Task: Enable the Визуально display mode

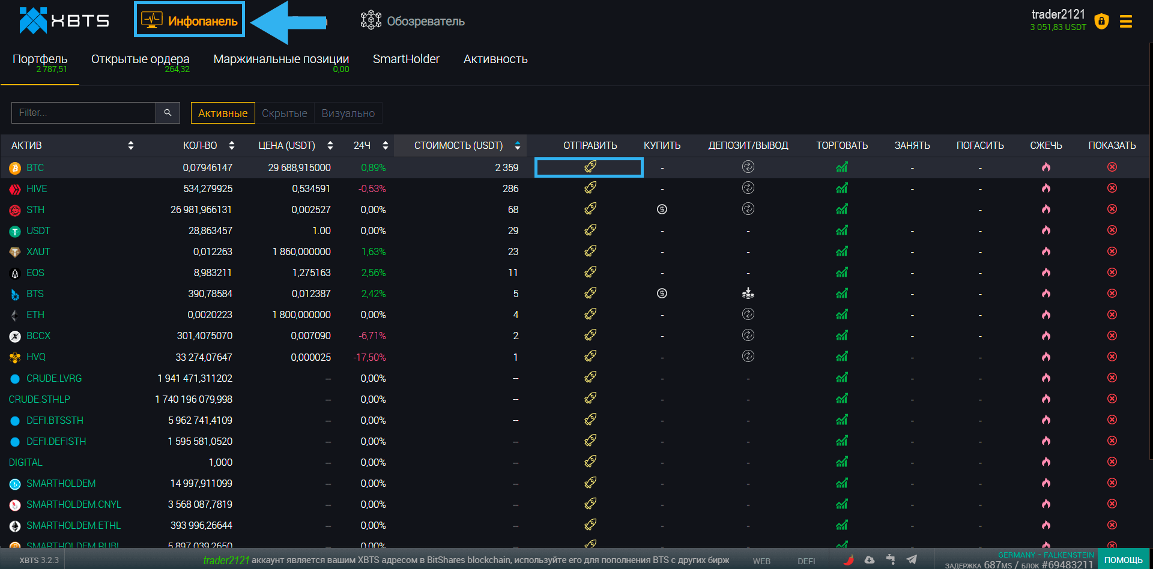Action: pyautogui.click(x=348, y=113)
